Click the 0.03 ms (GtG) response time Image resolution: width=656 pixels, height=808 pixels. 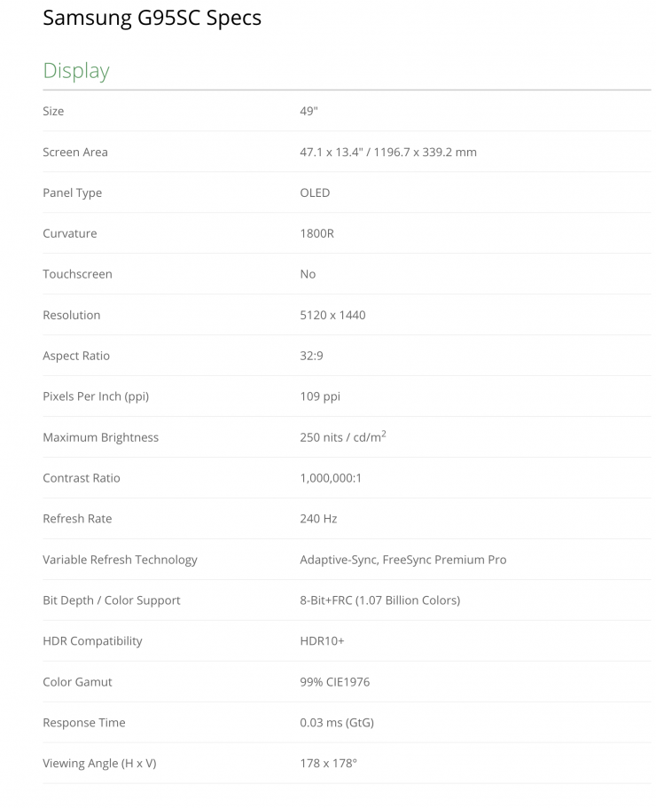click(x=337, y=723)
